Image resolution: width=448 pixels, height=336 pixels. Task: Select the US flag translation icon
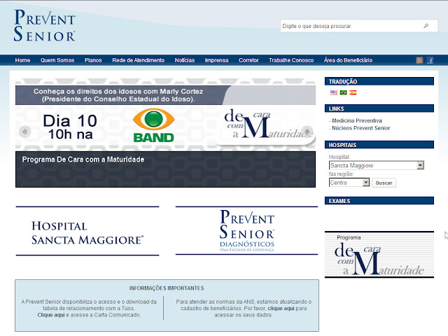(x=334, y=92)
